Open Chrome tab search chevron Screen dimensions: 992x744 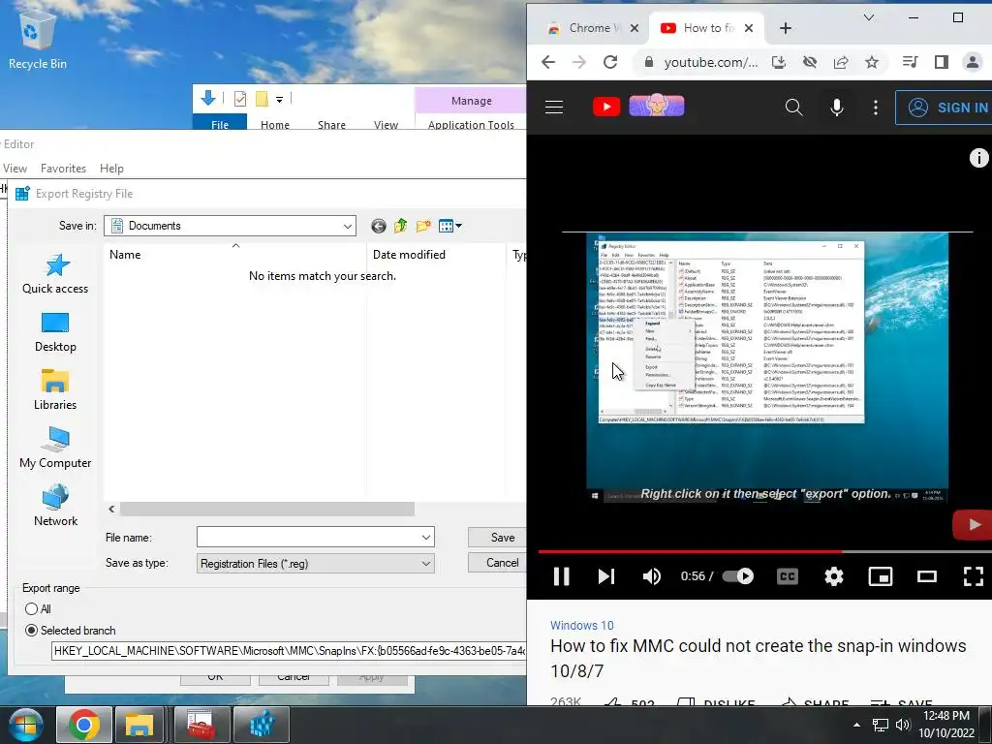coord(869,17)
